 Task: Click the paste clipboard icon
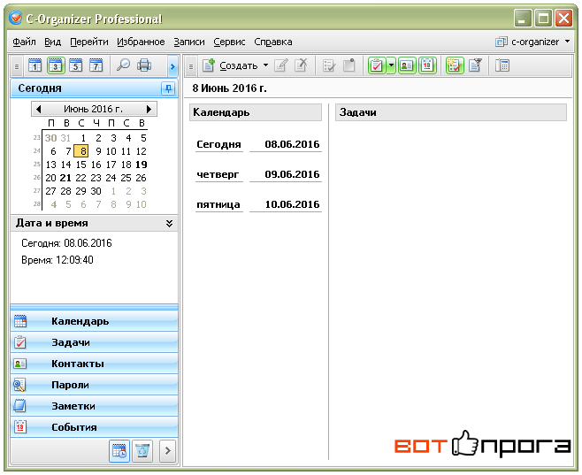pyautogui.click(x=348, y=65)
